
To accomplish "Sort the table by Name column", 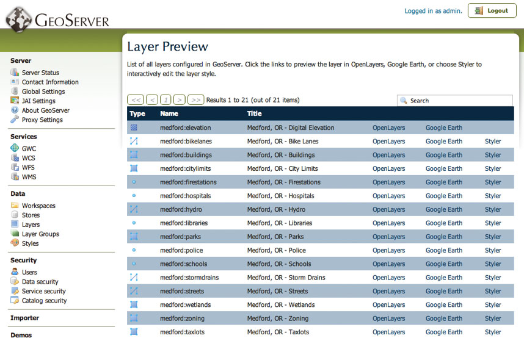I will pyautogui.click(x=169, y=113).
